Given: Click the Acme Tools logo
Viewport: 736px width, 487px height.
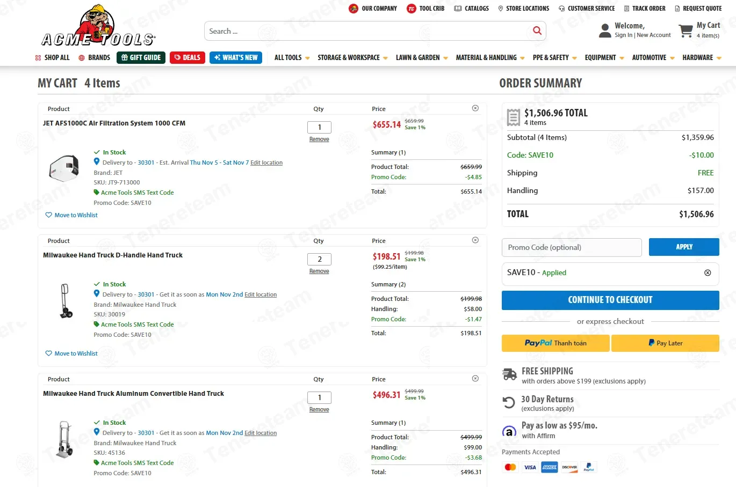Looking at the screenshot, I should [98, 26].
